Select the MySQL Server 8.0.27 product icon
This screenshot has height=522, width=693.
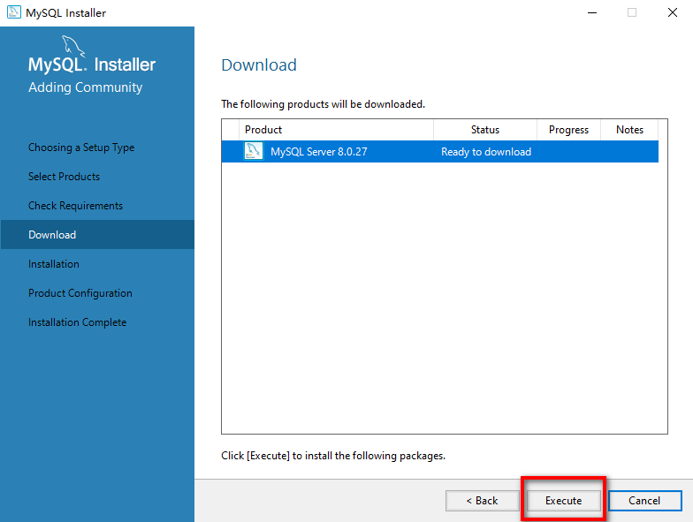point(254,151)
